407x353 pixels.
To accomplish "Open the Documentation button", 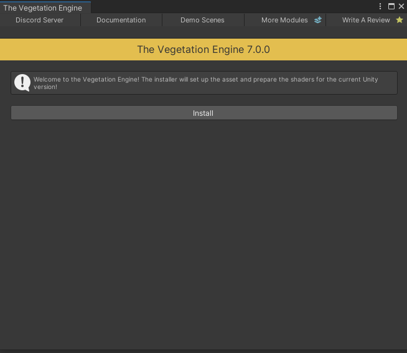I will [x=121, y=20].
